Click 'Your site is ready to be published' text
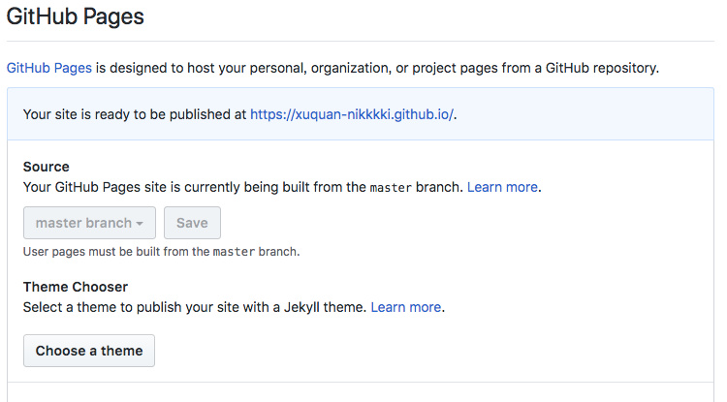 [x=134, y=114]
